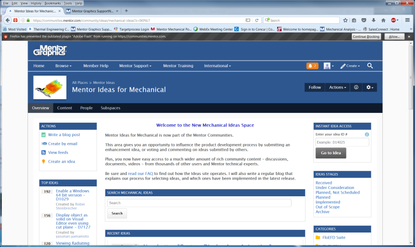The height and width of the screenshot is (247, 415).
Task: Open the gear settings dropdown
Action: tap(370, 88)
